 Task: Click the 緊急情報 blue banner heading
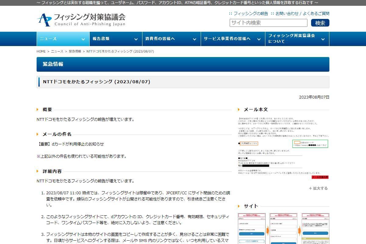click(x=183, y=64)
